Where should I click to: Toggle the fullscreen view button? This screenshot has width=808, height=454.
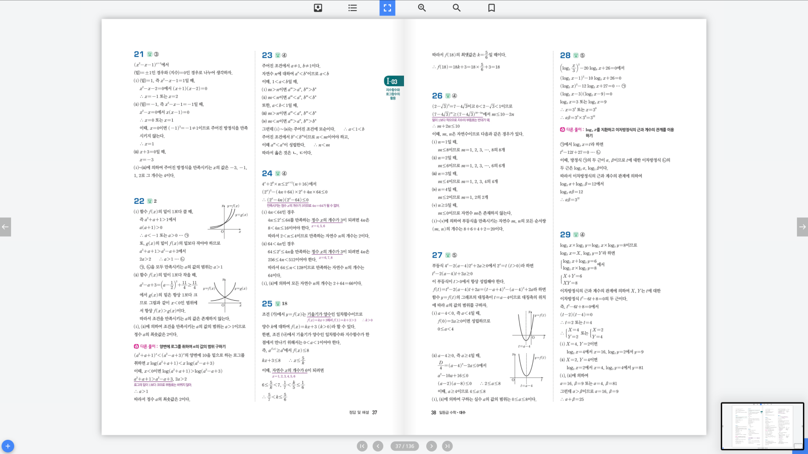[x=387, y=8]
